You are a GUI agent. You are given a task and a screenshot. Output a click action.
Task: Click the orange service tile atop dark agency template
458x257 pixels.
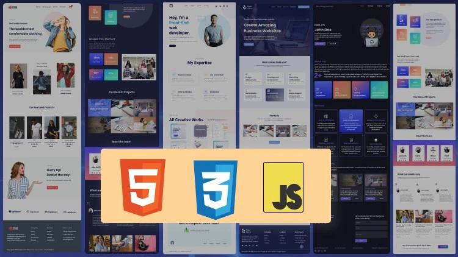pyautogui.click(x=95, y=13)
